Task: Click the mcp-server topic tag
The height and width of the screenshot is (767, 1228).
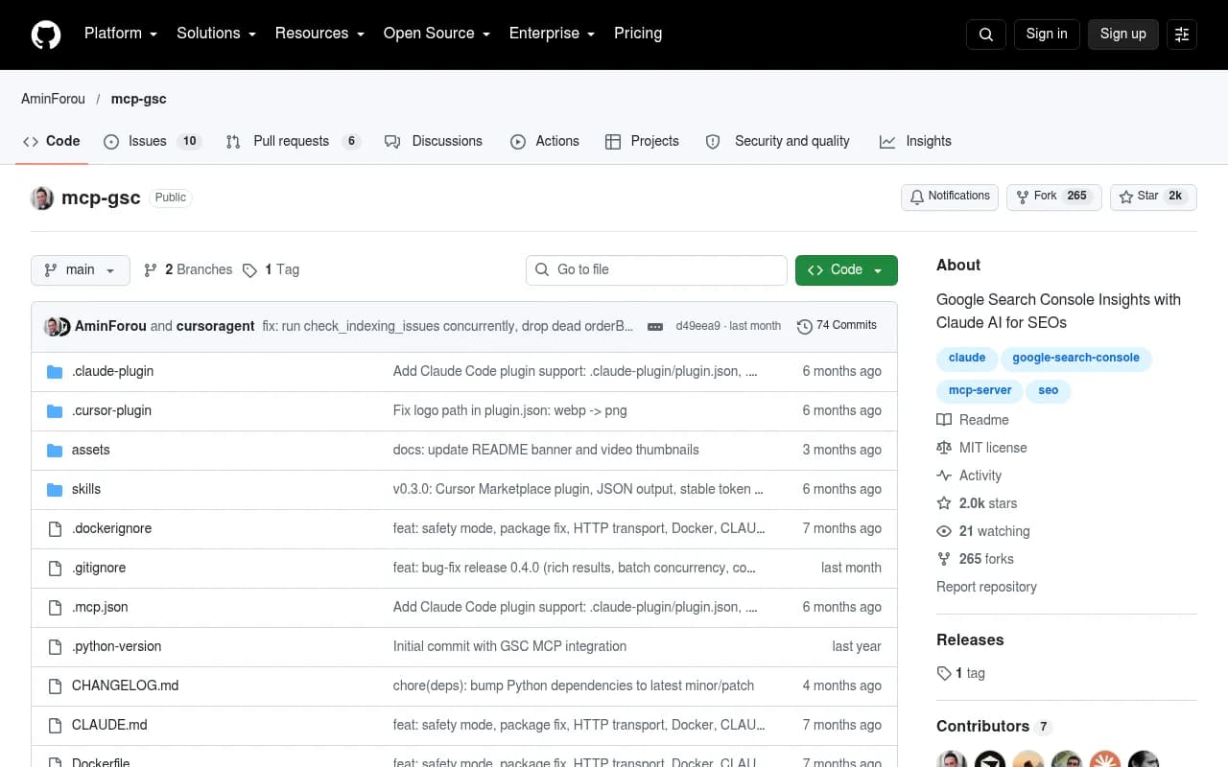Action: [x=980, y=391]
